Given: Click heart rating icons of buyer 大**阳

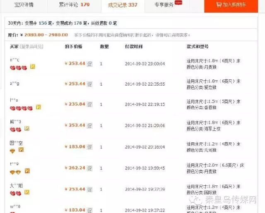Looking at the screenshot, I should [x=16, y=194].
